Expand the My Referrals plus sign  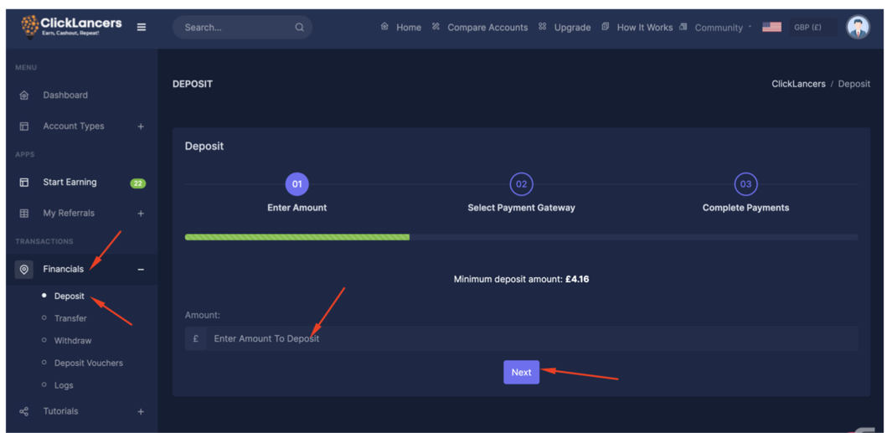(141, 214)
